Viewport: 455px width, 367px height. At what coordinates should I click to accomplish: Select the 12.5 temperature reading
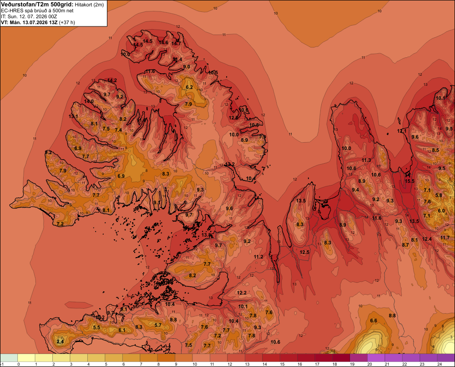point(305,253)
